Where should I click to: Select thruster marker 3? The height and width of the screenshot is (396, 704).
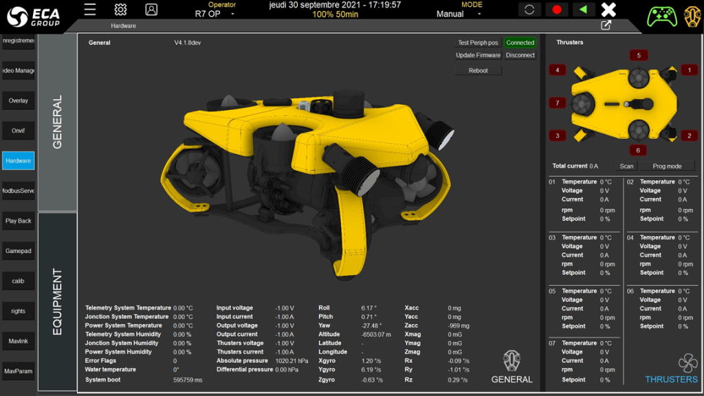pyautogui.click(x=557, y=135)
